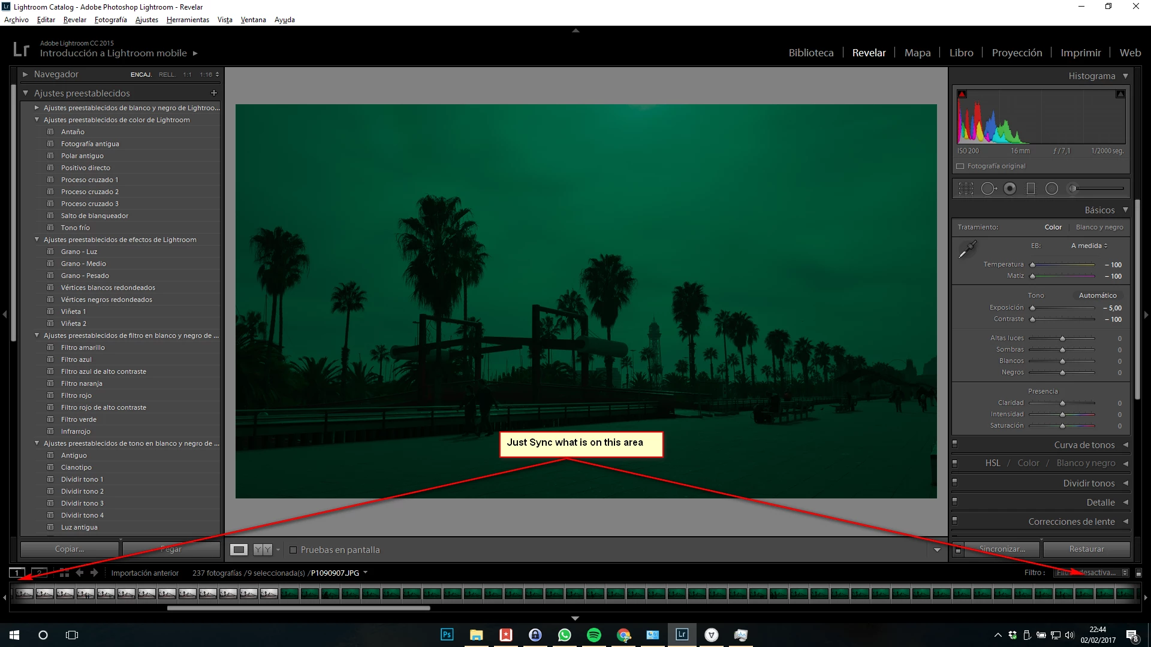The height and width of the screenshot is (647, 1151).
Task: Pick the white balance eyedropper
Action: 967,249
